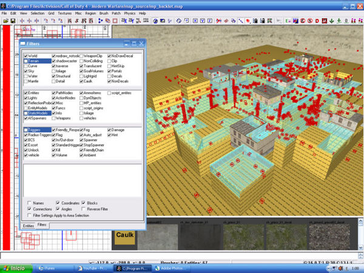Click the Rotate Y-axis toolbar icon
Screen dimensions: 364x273
(x=53, y=21)
